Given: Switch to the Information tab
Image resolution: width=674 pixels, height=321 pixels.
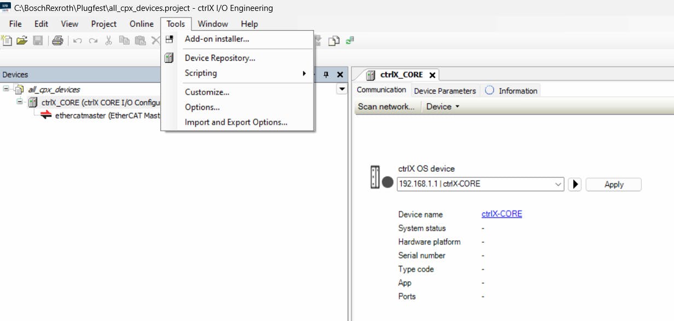Looking at the screenshot, I should pos(511,91).
